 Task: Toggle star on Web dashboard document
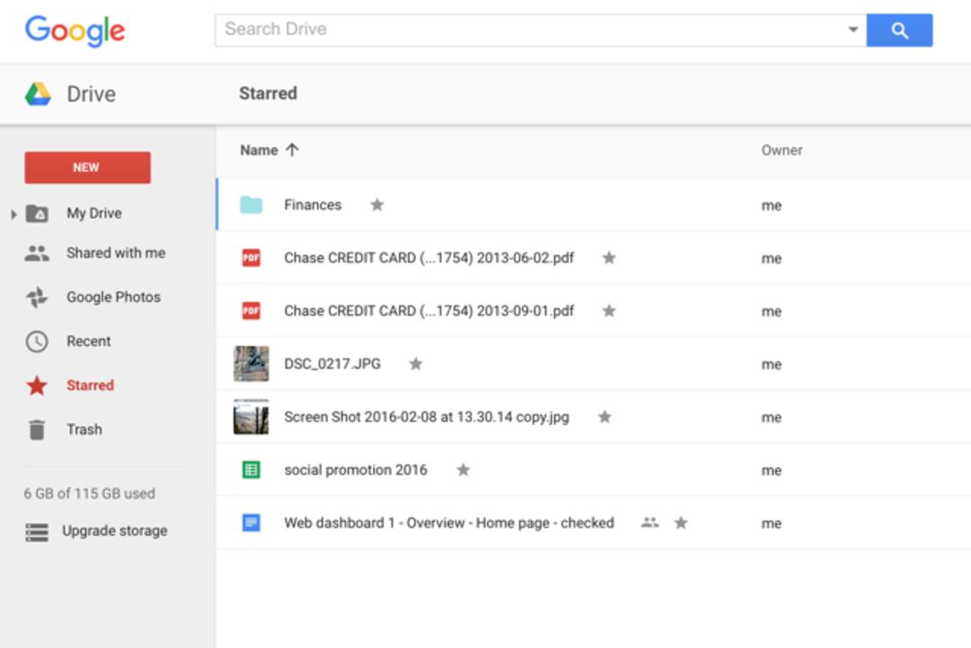[x=681, y=523]
